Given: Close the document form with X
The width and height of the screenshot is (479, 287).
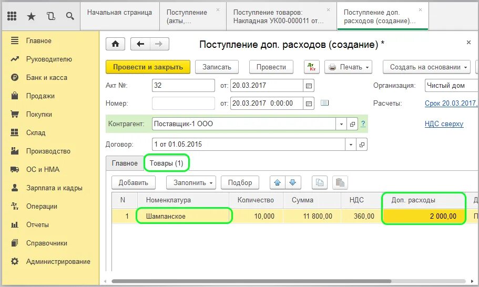Looking at the screenshot, I should coord(468,43).
